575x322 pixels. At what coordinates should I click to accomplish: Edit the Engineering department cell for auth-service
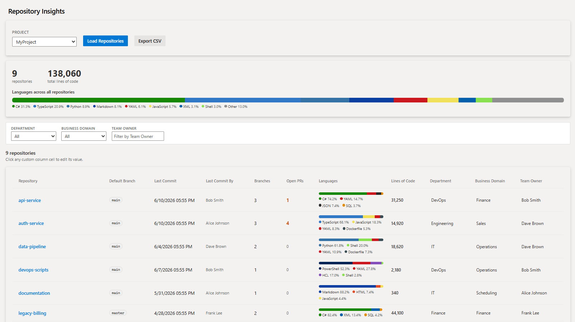click(x=442, y=224)
